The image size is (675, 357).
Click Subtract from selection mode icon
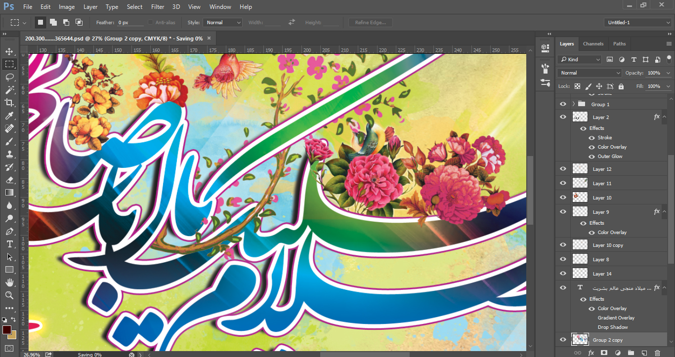(66, 22)
